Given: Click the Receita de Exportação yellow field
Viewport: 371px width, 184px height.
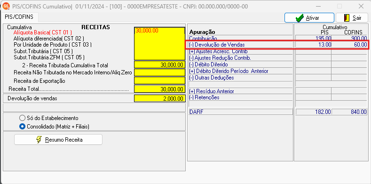Looking at the screenshot, I should tap(160, 81).
